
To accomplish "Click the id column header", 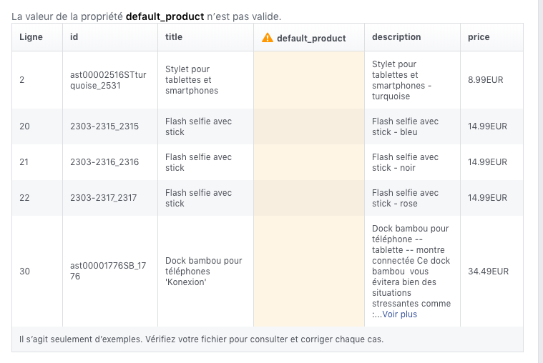I will point(110,37).
